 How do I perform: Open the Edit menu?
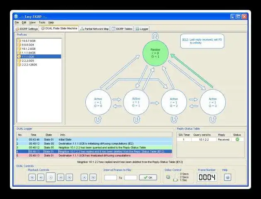click(x=24, y=22)
